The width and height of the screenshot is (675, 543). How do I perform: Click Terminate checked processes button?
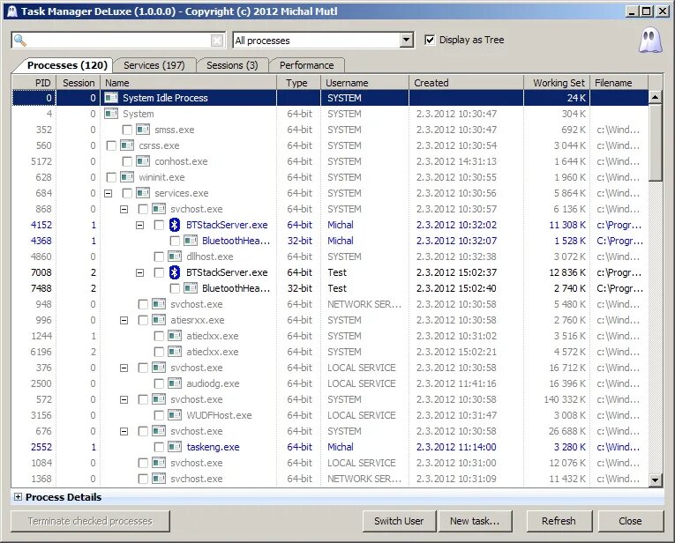pos(90,521)
